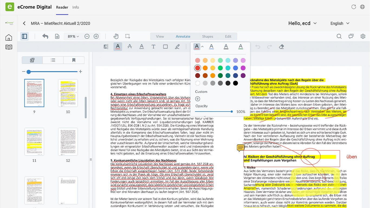Open the Info tab
Image resolution: width=370 pixels, height=208 pixels.
76,7
